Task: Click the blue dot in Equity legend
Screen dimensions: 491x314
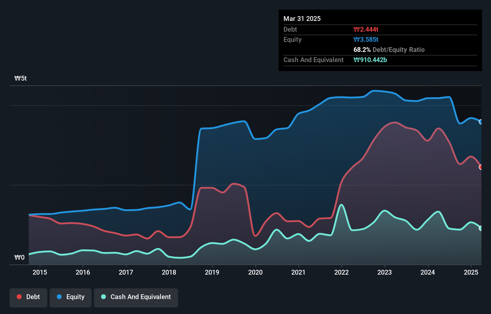Action: 59,297
